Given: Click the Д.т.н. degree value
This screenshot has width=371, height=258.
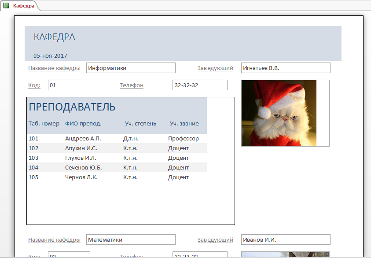Looking at the screenshot, I should click(x=131, y=139).
